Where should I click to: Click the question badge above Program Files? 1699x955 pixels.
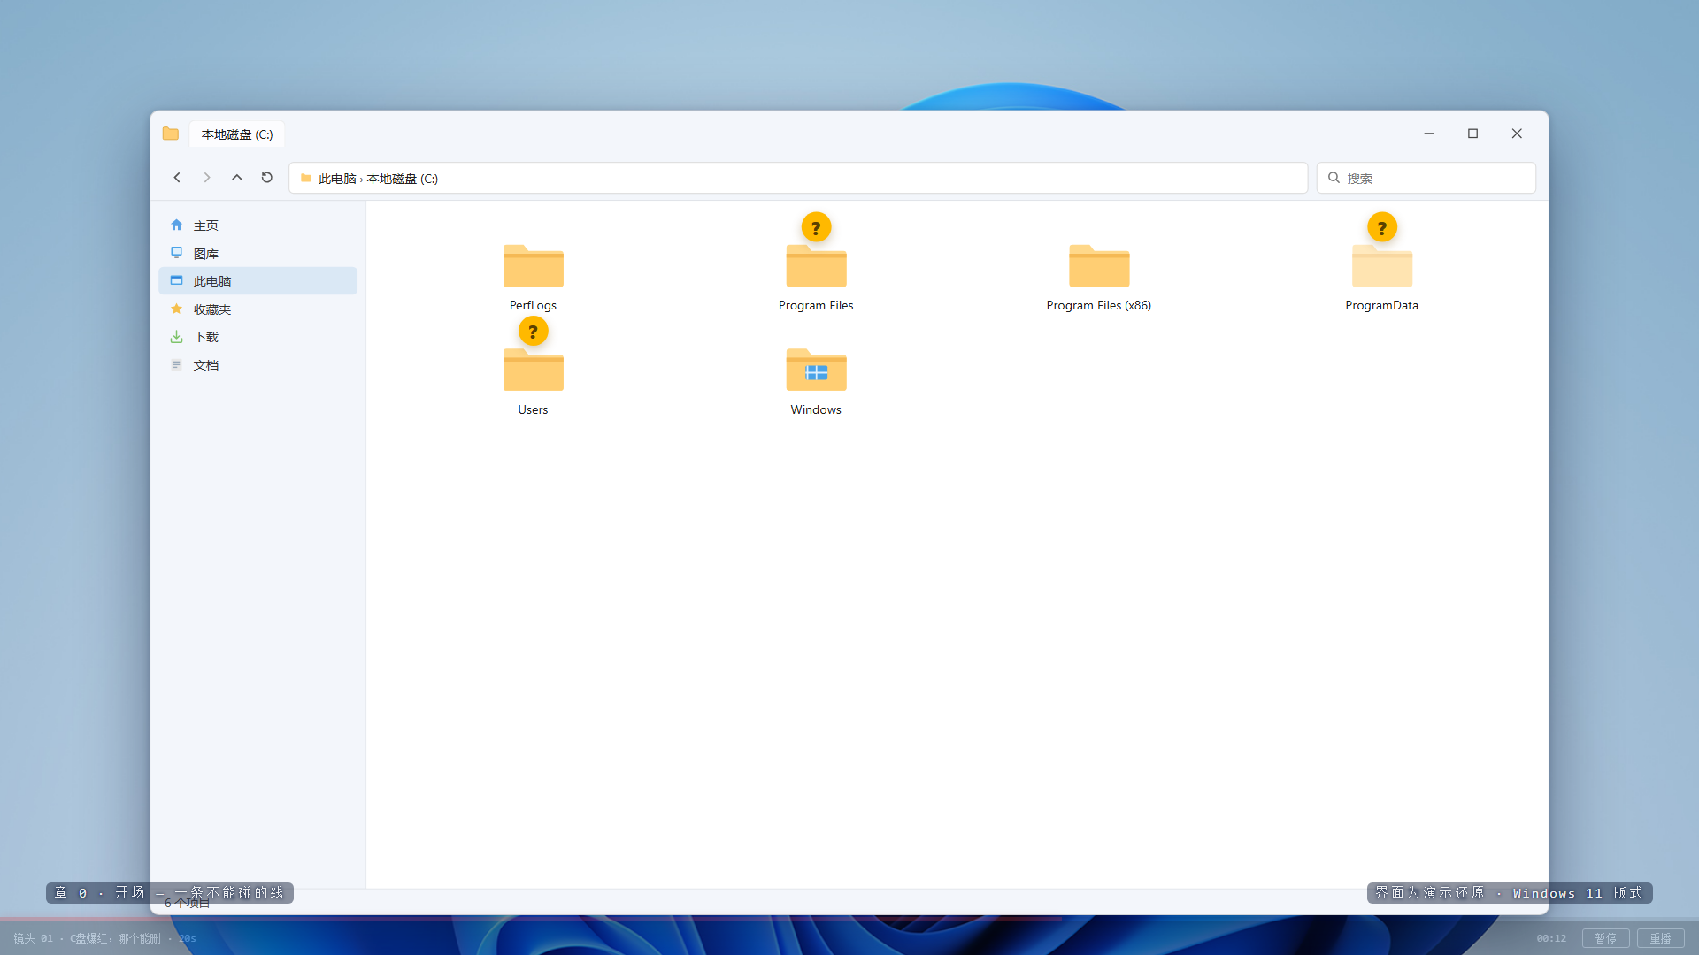(816, 227)
